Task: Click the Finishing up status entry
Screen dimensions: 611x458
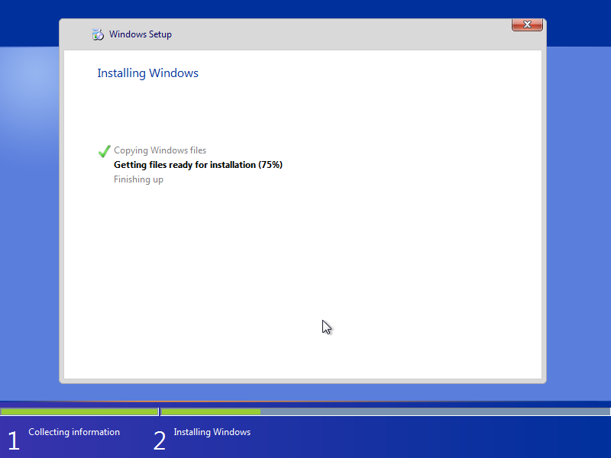Action: click(138, 179)
